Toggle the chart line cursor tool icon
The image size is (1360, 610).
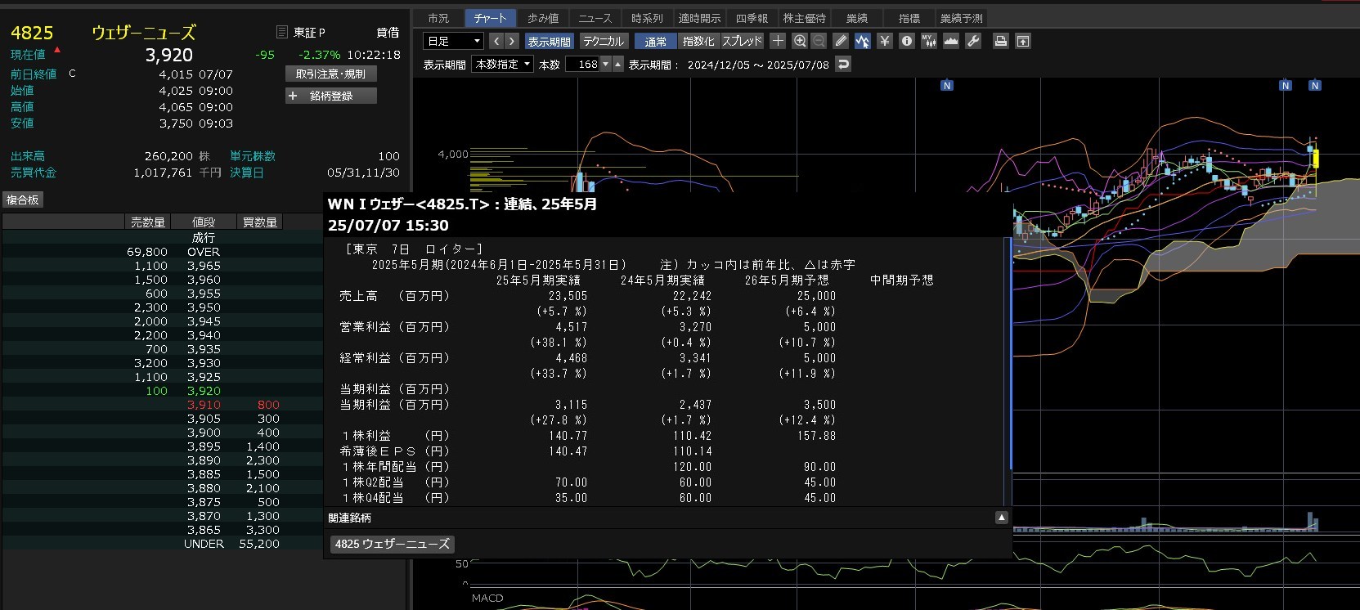point(863,41)
